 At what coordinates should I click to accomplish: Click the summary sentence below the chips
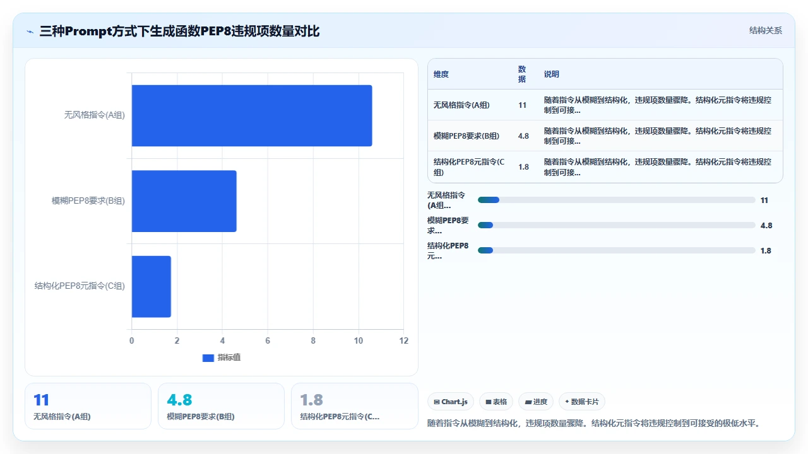tap(593, 424)
